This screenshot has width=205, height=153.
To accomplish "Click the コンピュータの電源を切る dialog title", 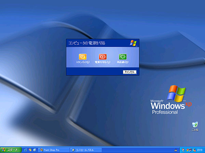I will point(87,43).
